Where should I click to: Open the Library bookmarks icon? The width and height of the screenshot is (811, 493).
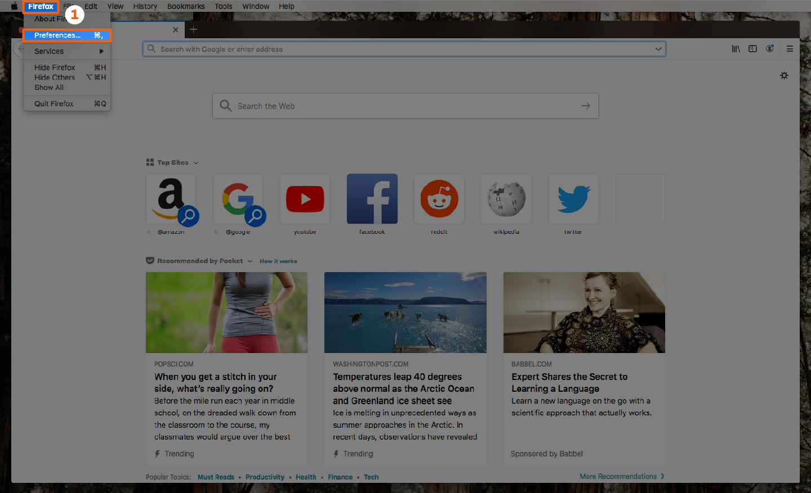click(736, 49)
